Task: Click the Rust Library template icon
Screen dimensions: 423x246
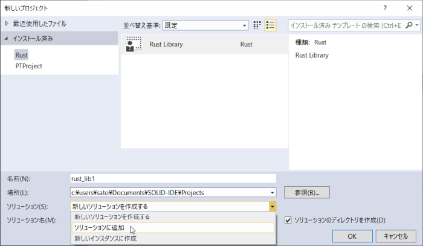Action: tap(134, 44)
